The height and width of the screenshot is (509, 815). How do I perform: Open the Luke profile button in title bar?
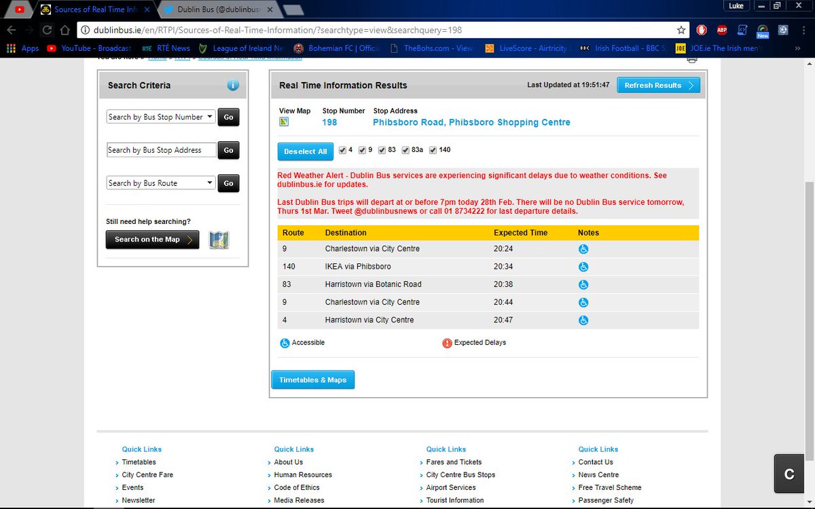736,5
